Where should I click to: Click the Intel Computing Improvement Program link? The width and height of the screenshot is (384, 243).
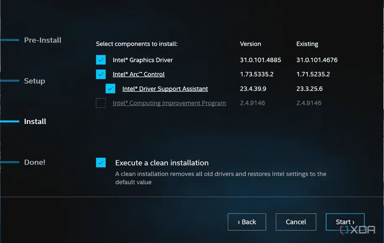169,103
